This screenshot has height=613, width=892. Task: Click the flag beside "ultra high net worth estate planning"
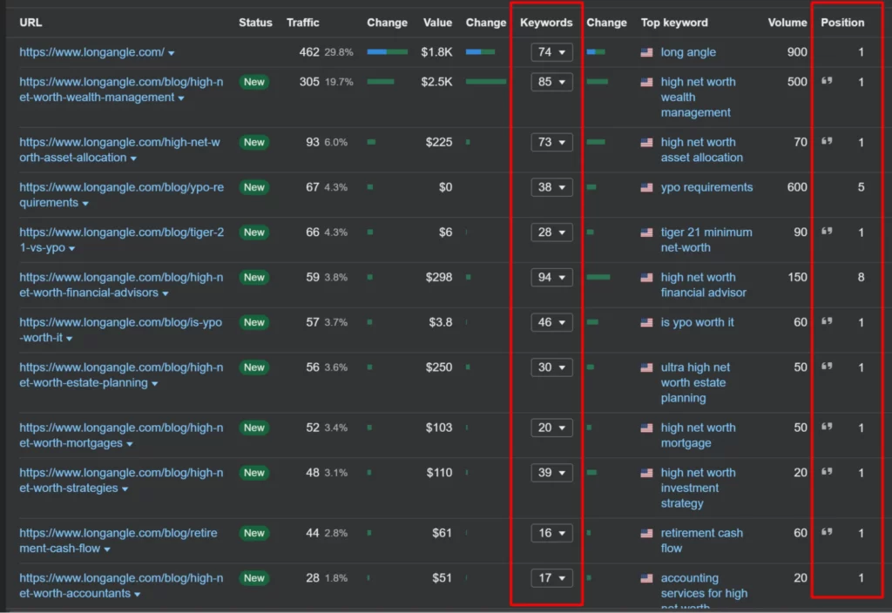coord(645,367)
